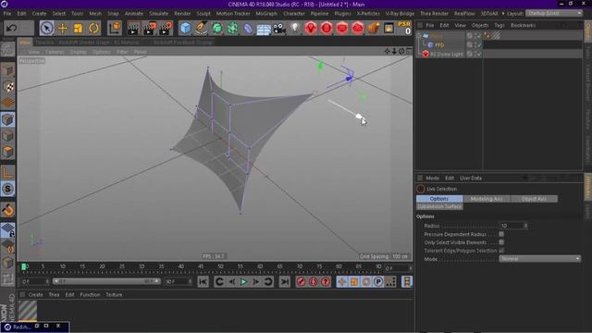Viewport: 592px width, 333px height.
Task: Open User Data menu in attributes
Action: click(x=471, y=178)
